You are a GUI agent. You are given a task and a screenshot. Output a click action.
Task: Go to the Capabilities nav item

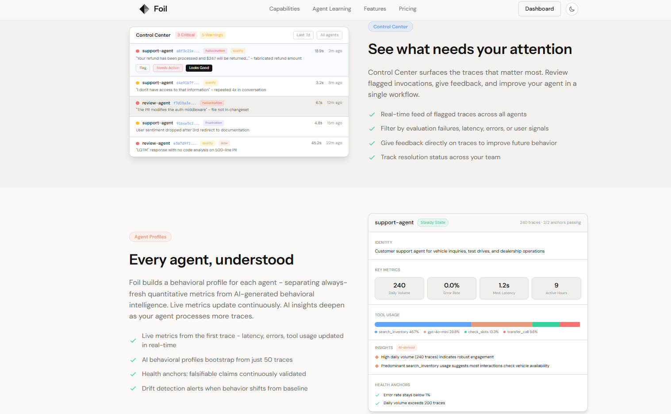click(284, 9)
